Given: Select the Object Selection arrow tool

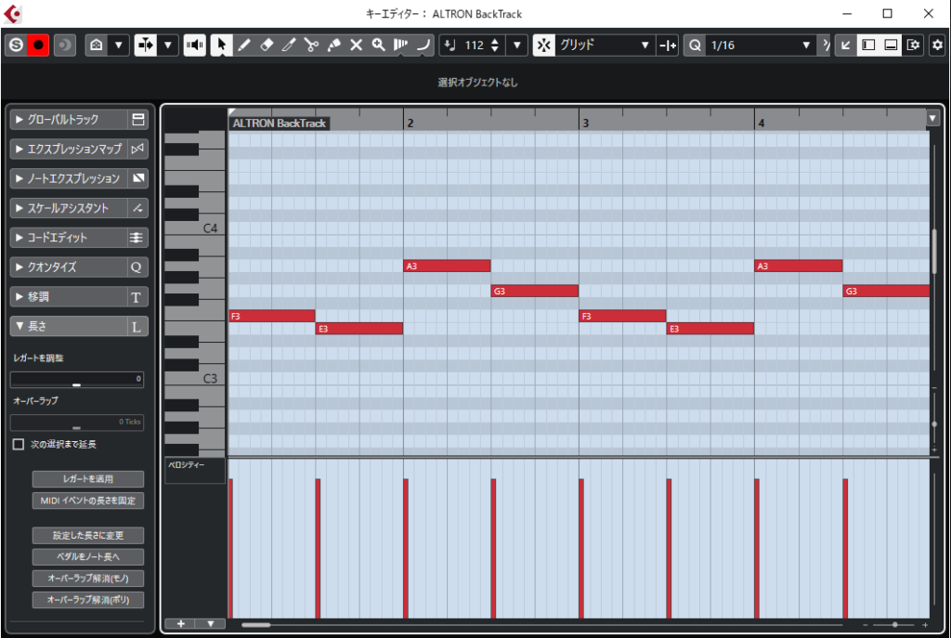Looking at the screenshot, I should pos(221,45).
